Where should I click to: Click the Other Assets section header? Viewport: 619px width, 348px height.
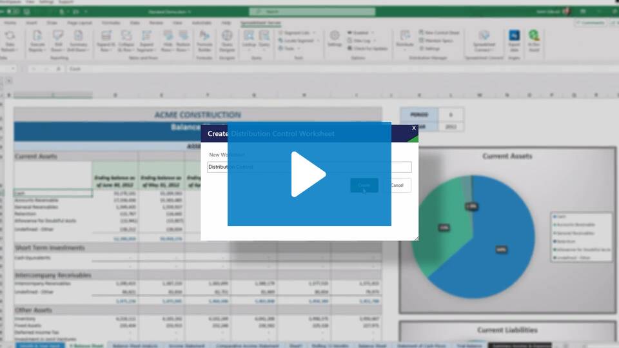[34, 310]
